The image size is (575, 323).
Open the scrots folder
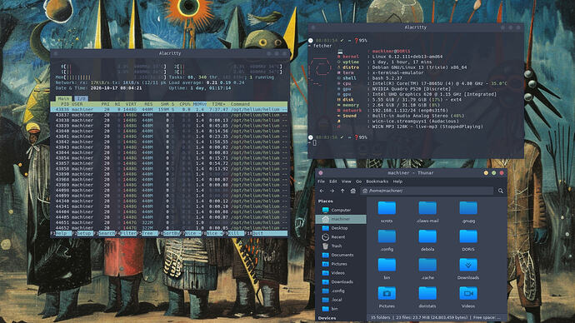pyautogui.click(x=387, y=212)
